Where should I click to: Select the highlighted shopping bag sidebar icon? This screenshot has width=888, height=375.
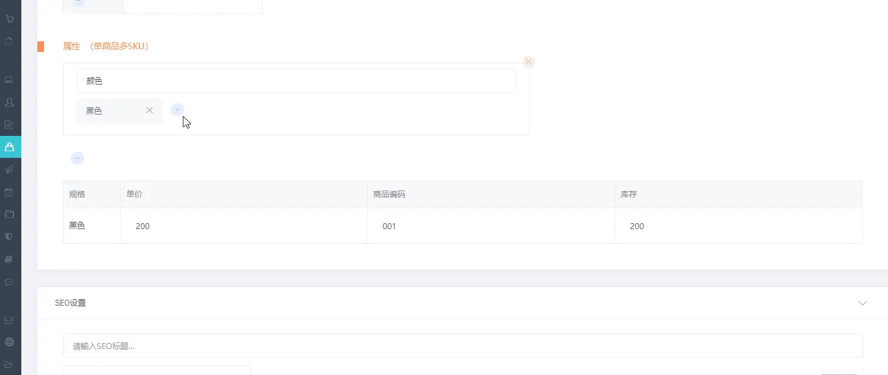click(9, 147)
